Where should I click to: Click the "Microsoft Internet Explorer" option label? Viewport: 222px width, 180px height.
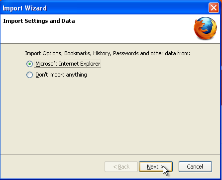pos(68,64)
